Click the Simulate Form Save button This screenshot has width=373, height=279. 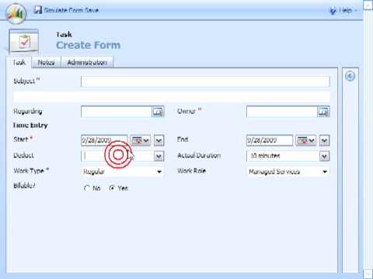coord(66,10)
